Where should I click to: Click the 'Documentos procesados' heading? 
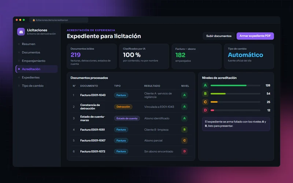[x=89, y=78]
